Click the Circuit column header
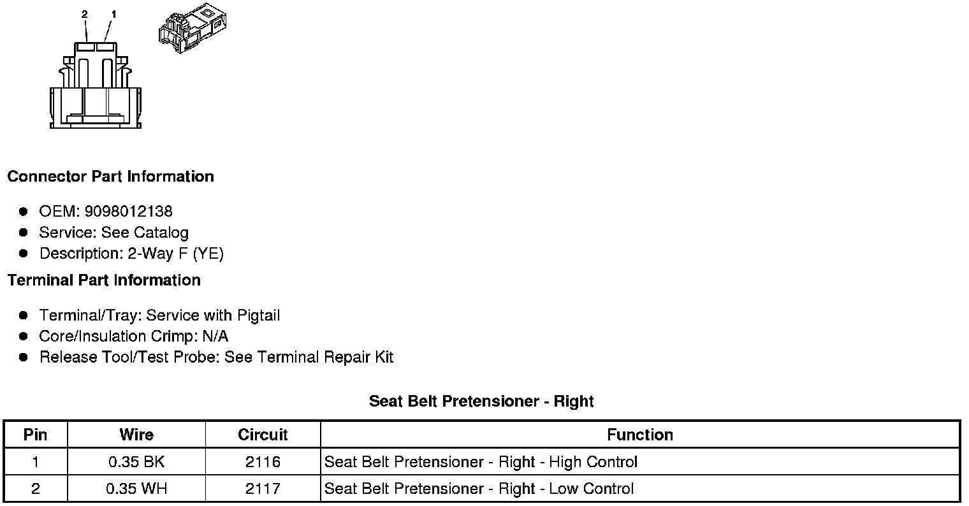Screen dimensions: 969x506 pyautogui.click(x=263, y=435)
